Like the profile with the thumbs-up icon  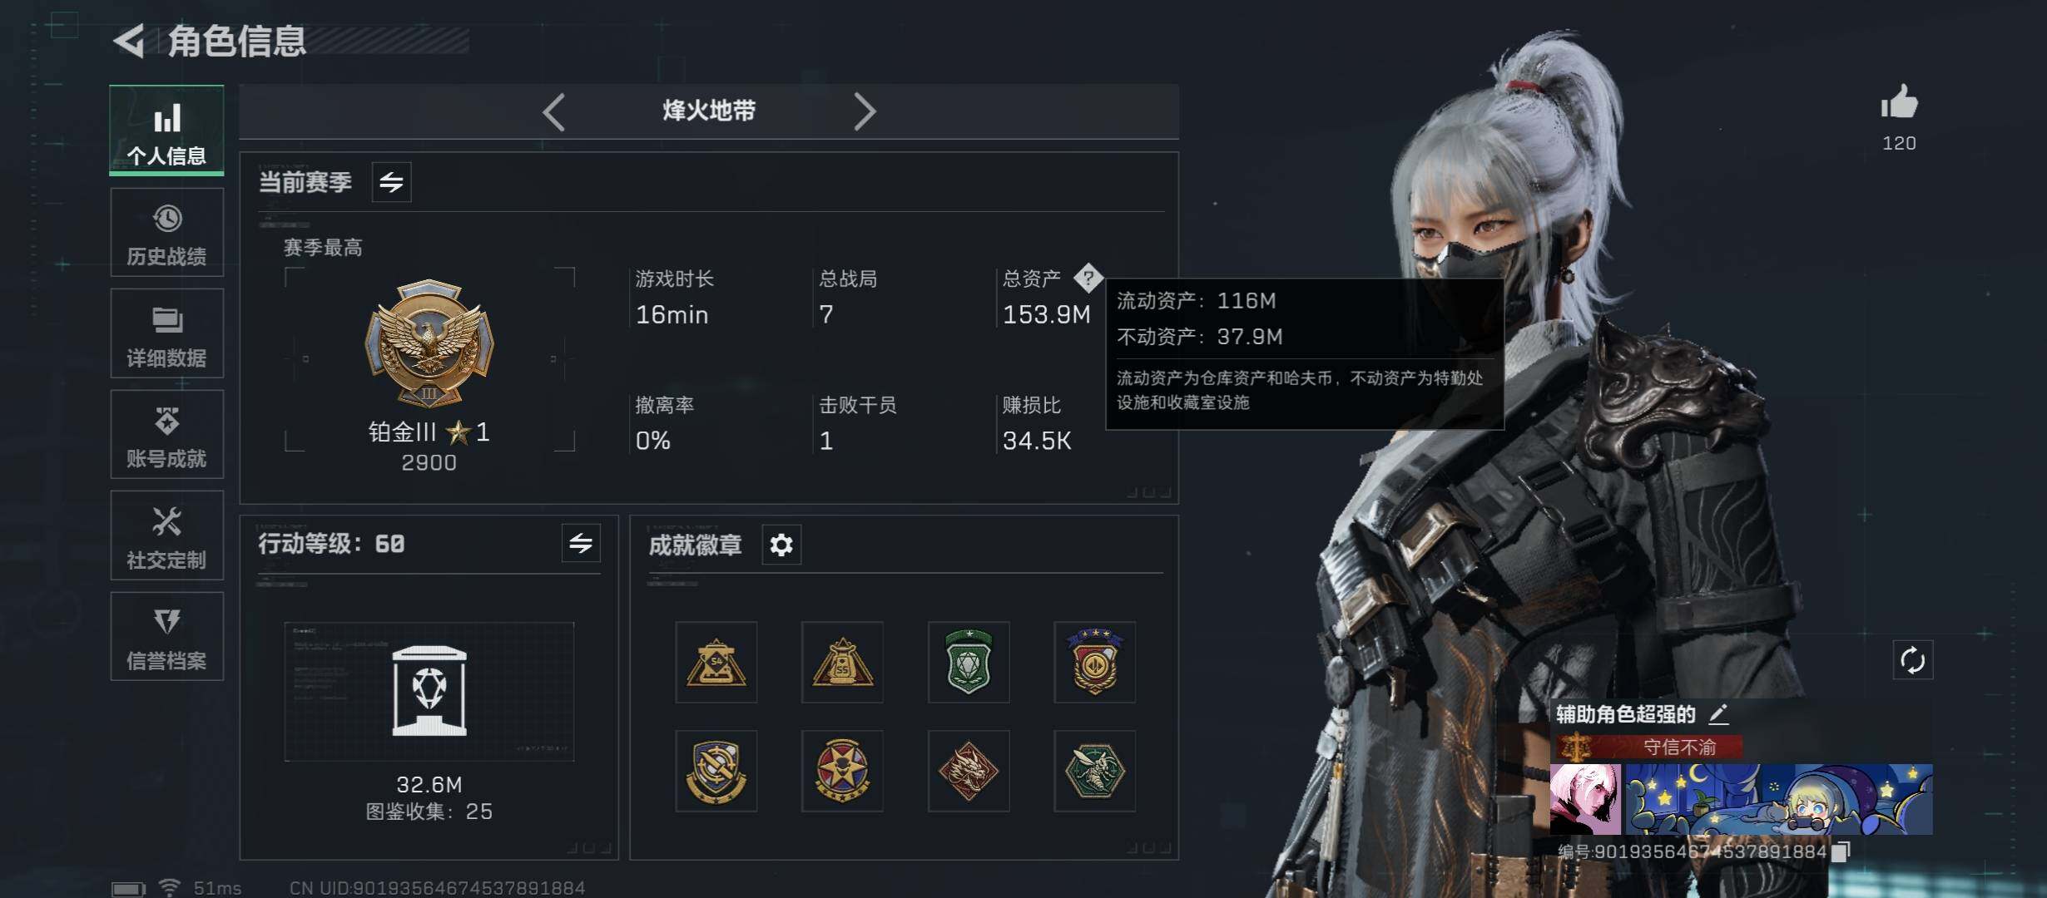click(x=1899, y=102)
